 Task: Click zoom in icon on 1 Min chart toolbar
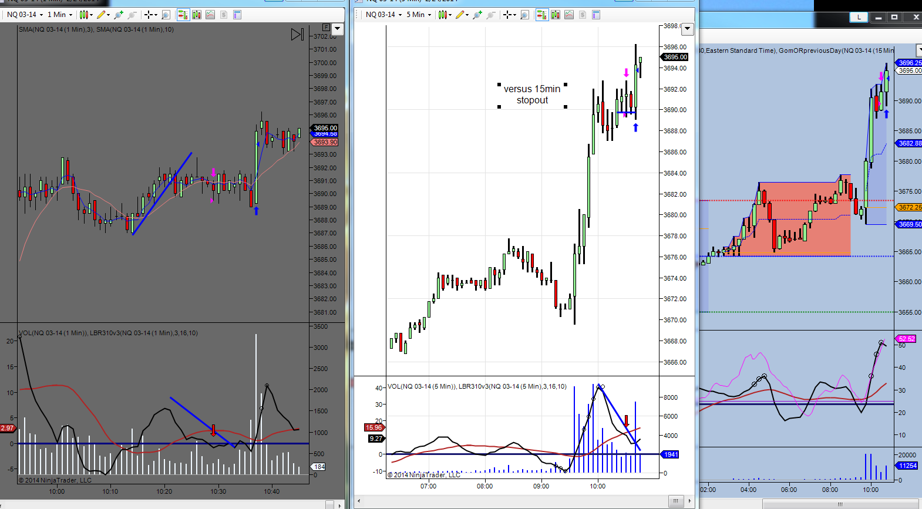coord(119,15)
